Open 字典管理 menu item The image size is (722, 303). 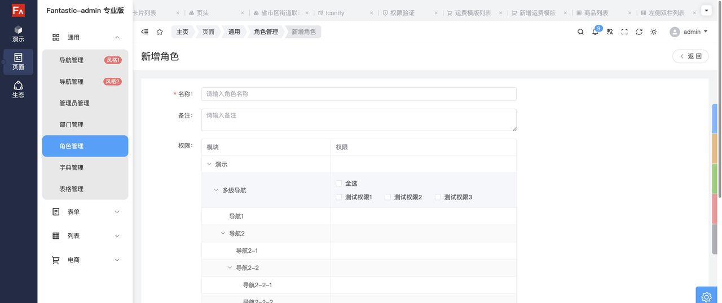point(85,167)
